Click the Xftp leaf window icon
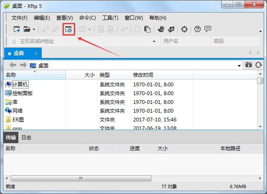This screenshot has height=194, width=267. click(171, 29)
